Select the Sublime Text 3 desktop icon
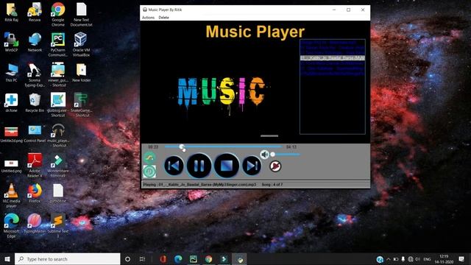471x265 pixels. (58, 226)
